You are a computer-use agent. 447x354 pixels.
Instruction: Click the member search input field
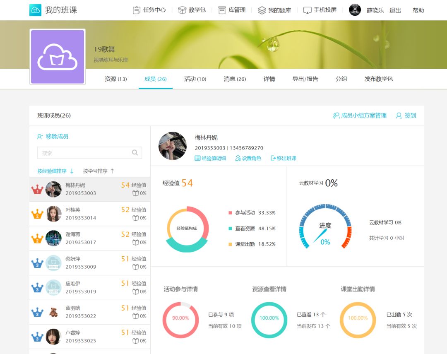[85, 153]
